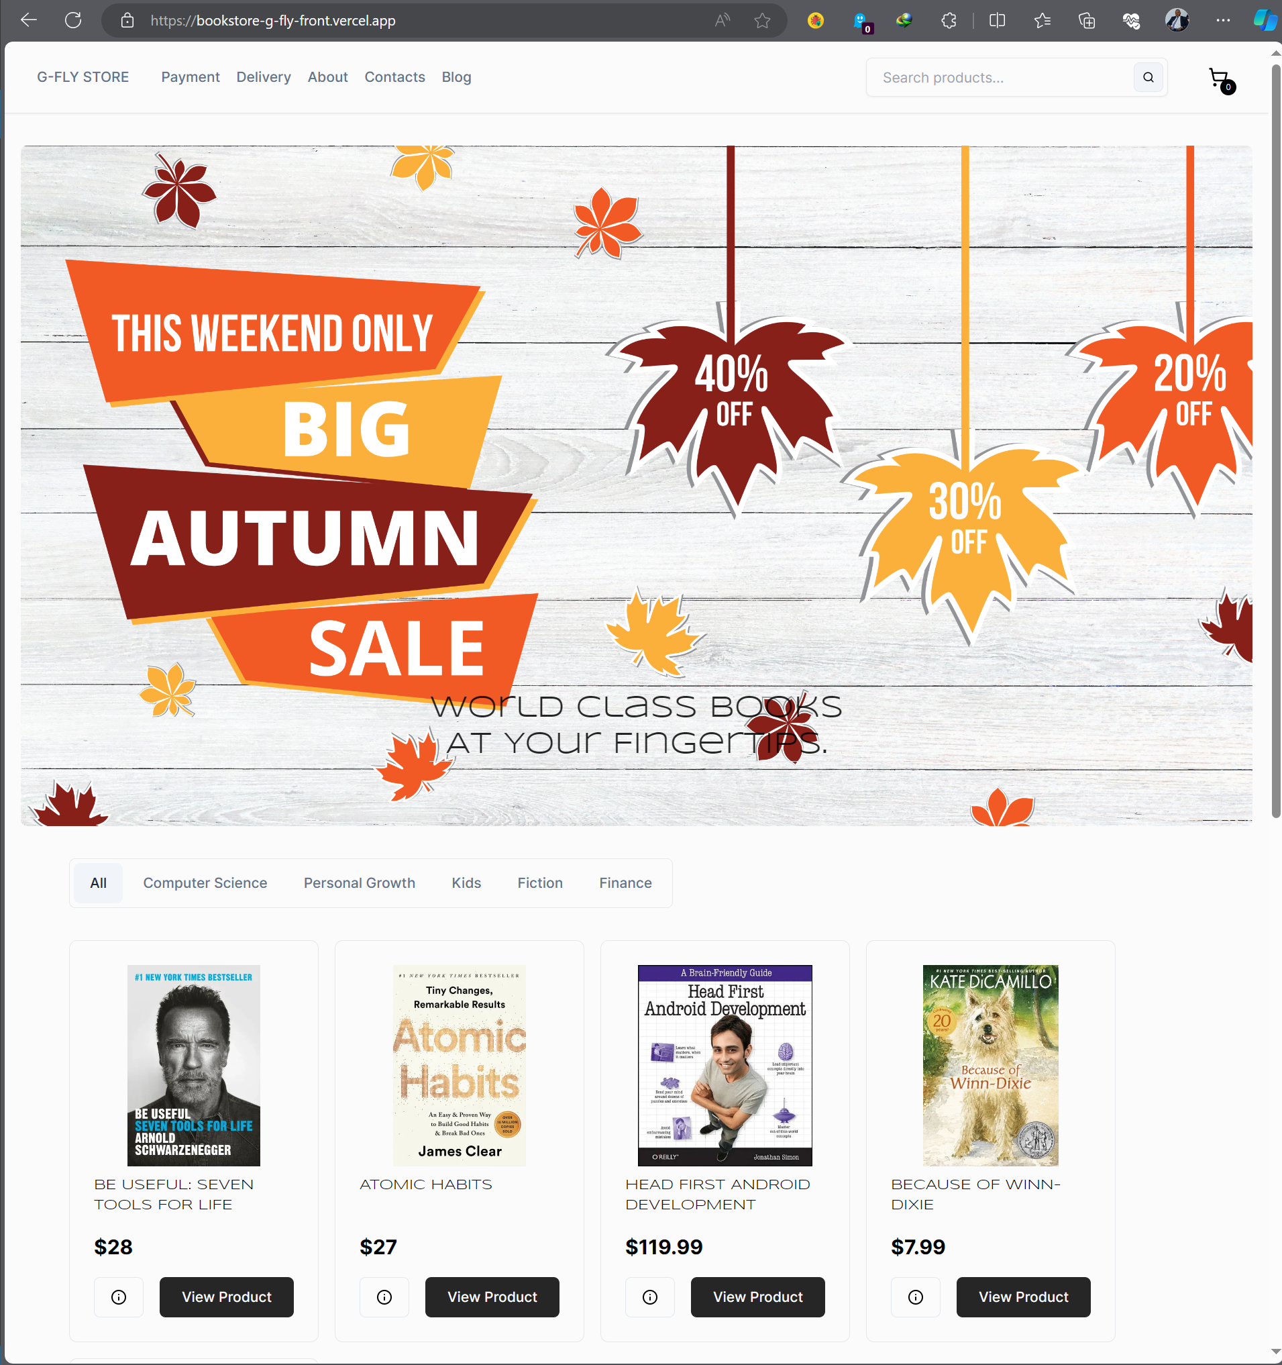Open browser settings ellipsis menu
This screenshot has height=1365, width=1282.
1223,21
